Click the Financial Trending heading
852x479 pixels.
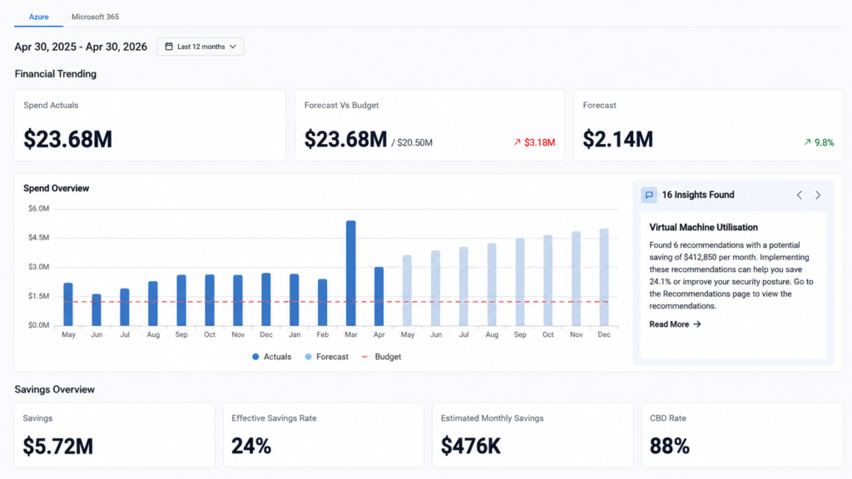point(56,74)
